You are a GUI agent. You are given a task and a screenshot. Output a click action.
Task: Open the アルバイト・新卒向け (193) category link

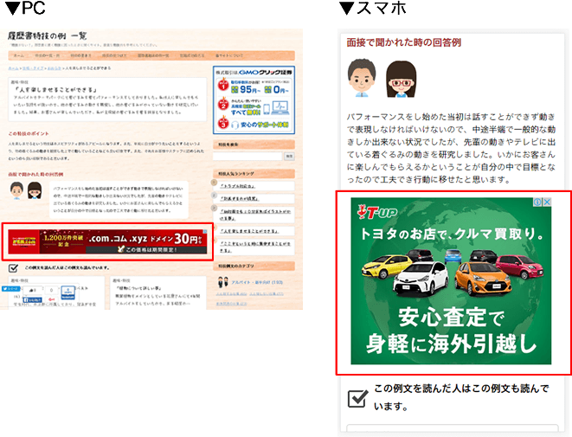[x=257, y=282]
